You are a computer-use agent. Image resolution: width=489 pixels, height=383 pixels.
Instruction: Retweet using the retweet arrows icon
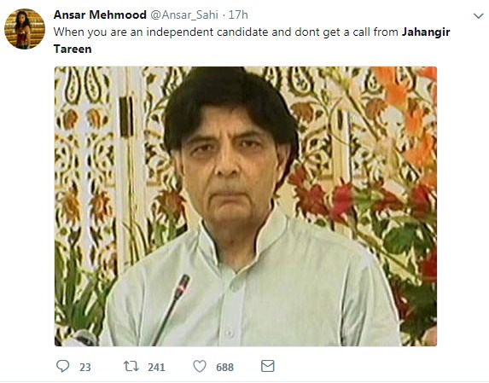click(131, 366)
